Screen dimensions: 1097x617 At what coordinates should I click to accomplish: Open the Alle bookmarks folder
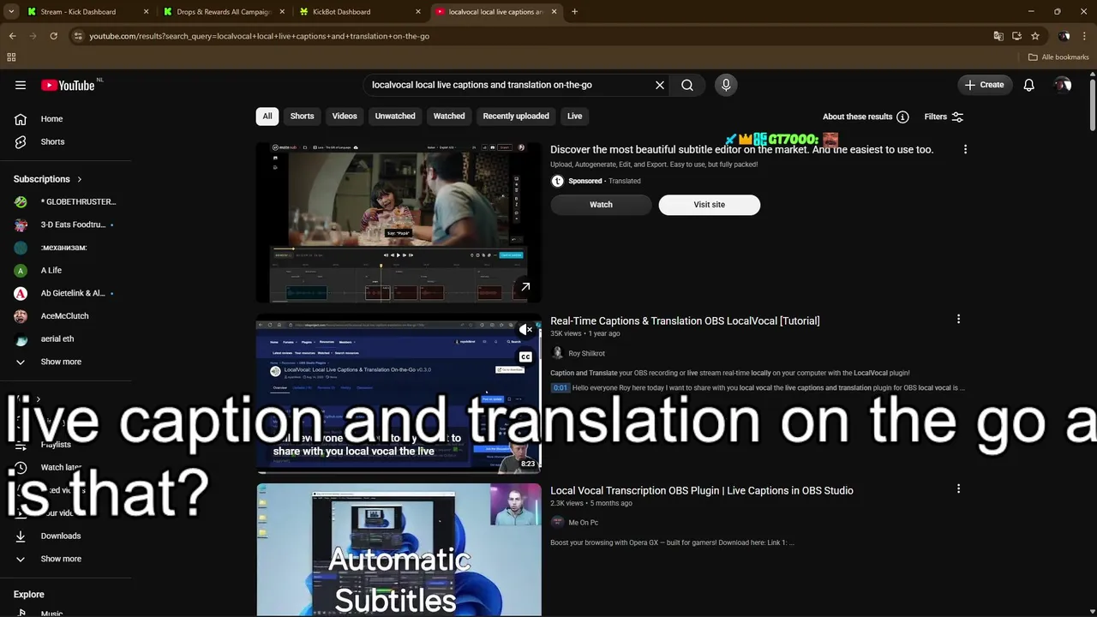point(1058,57)
